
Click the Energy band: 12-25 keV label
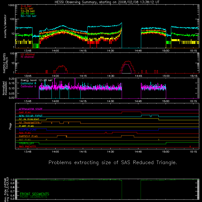coord(37,80)
